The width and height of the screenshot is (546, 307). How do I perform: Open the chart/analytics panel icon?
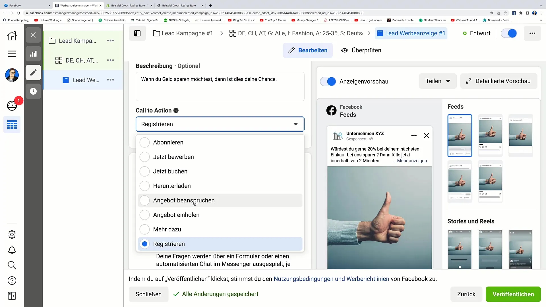[x=33, y=54]
